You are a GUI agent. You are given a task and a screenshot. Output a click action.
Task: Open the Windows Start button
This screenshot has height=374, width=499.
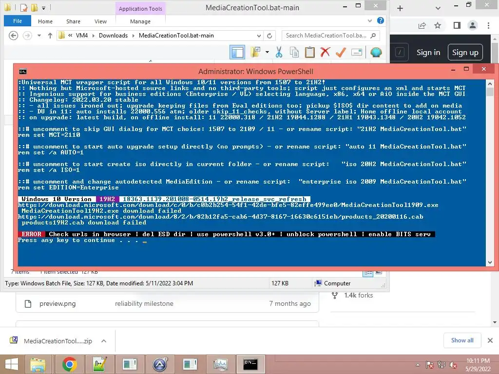pos(12,364)
